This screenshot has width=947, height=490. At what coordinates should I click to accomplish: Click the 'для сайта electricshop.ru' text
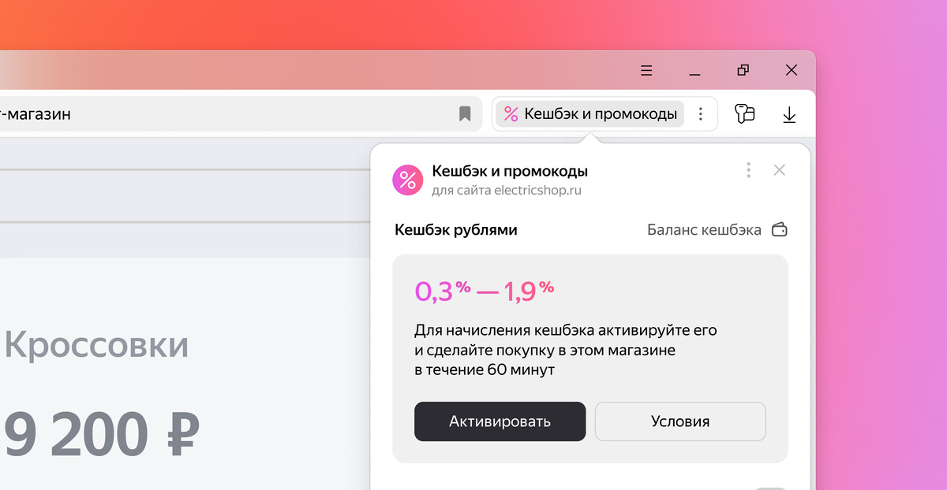pyautogui.click(x=507, y=189)
